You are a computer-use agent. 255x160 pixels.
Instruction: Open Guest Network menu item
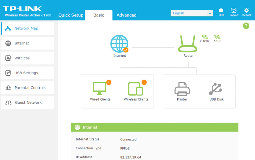pos(27,103)
